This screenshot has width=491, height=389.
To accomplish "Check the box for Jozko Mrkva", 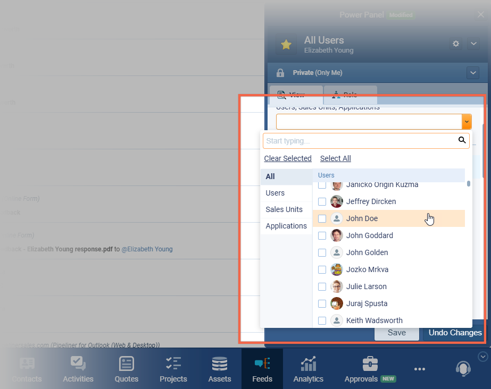I will point(322,269).
